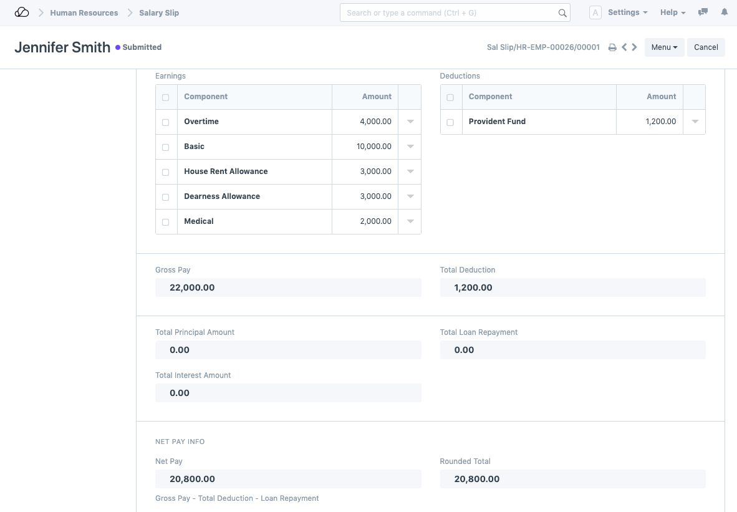Navigate to Human Resources breadcrumb

coord(84,12)
